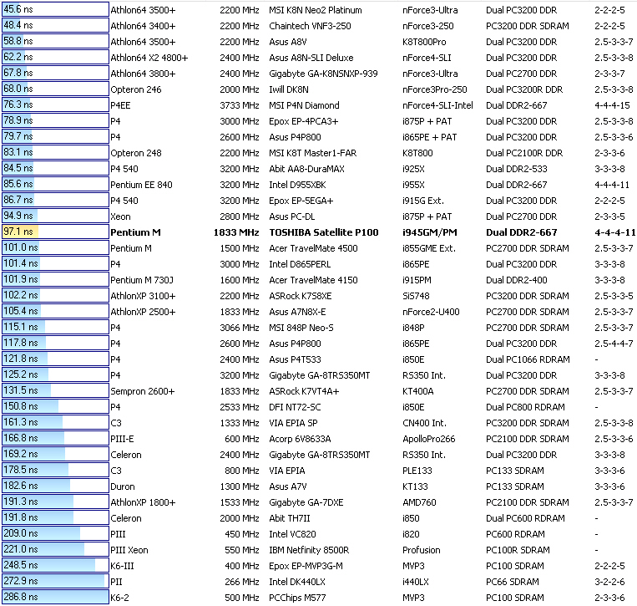Select the PII CPU entry
The width and height of the screenshot is (637, 606).
(x=116, y=582)
